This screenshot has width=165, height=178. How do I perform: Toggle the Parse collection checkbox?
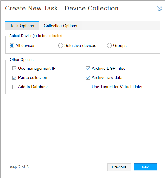pos(14,77)
